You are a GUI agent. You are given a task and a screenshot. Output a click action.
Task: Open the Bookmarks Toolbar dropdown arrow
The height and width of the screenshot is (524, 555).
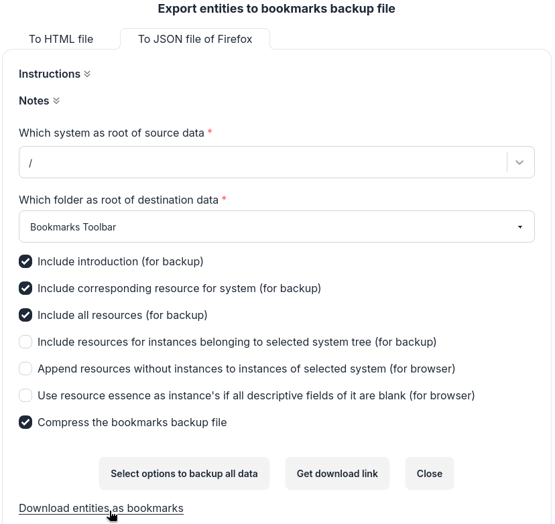point(520,227)
